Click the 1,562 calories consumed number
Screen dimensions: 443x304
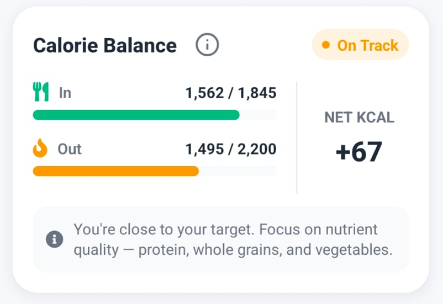pyautogui.click(x=205, y=93)
